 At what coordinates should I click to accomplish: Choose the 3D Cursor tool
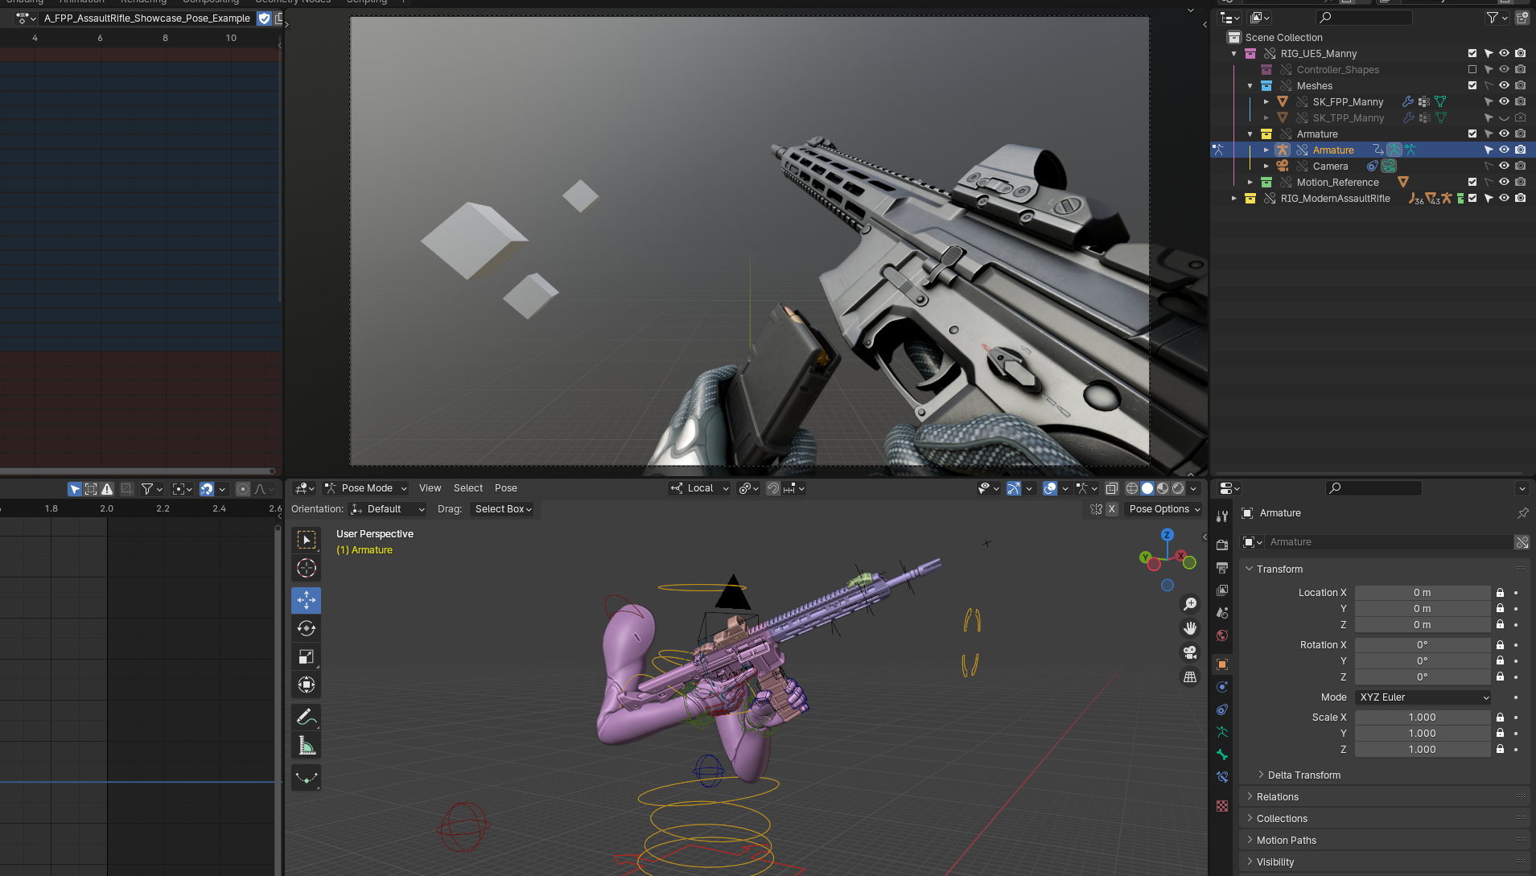pyautogui.click(x=306, y=569)
